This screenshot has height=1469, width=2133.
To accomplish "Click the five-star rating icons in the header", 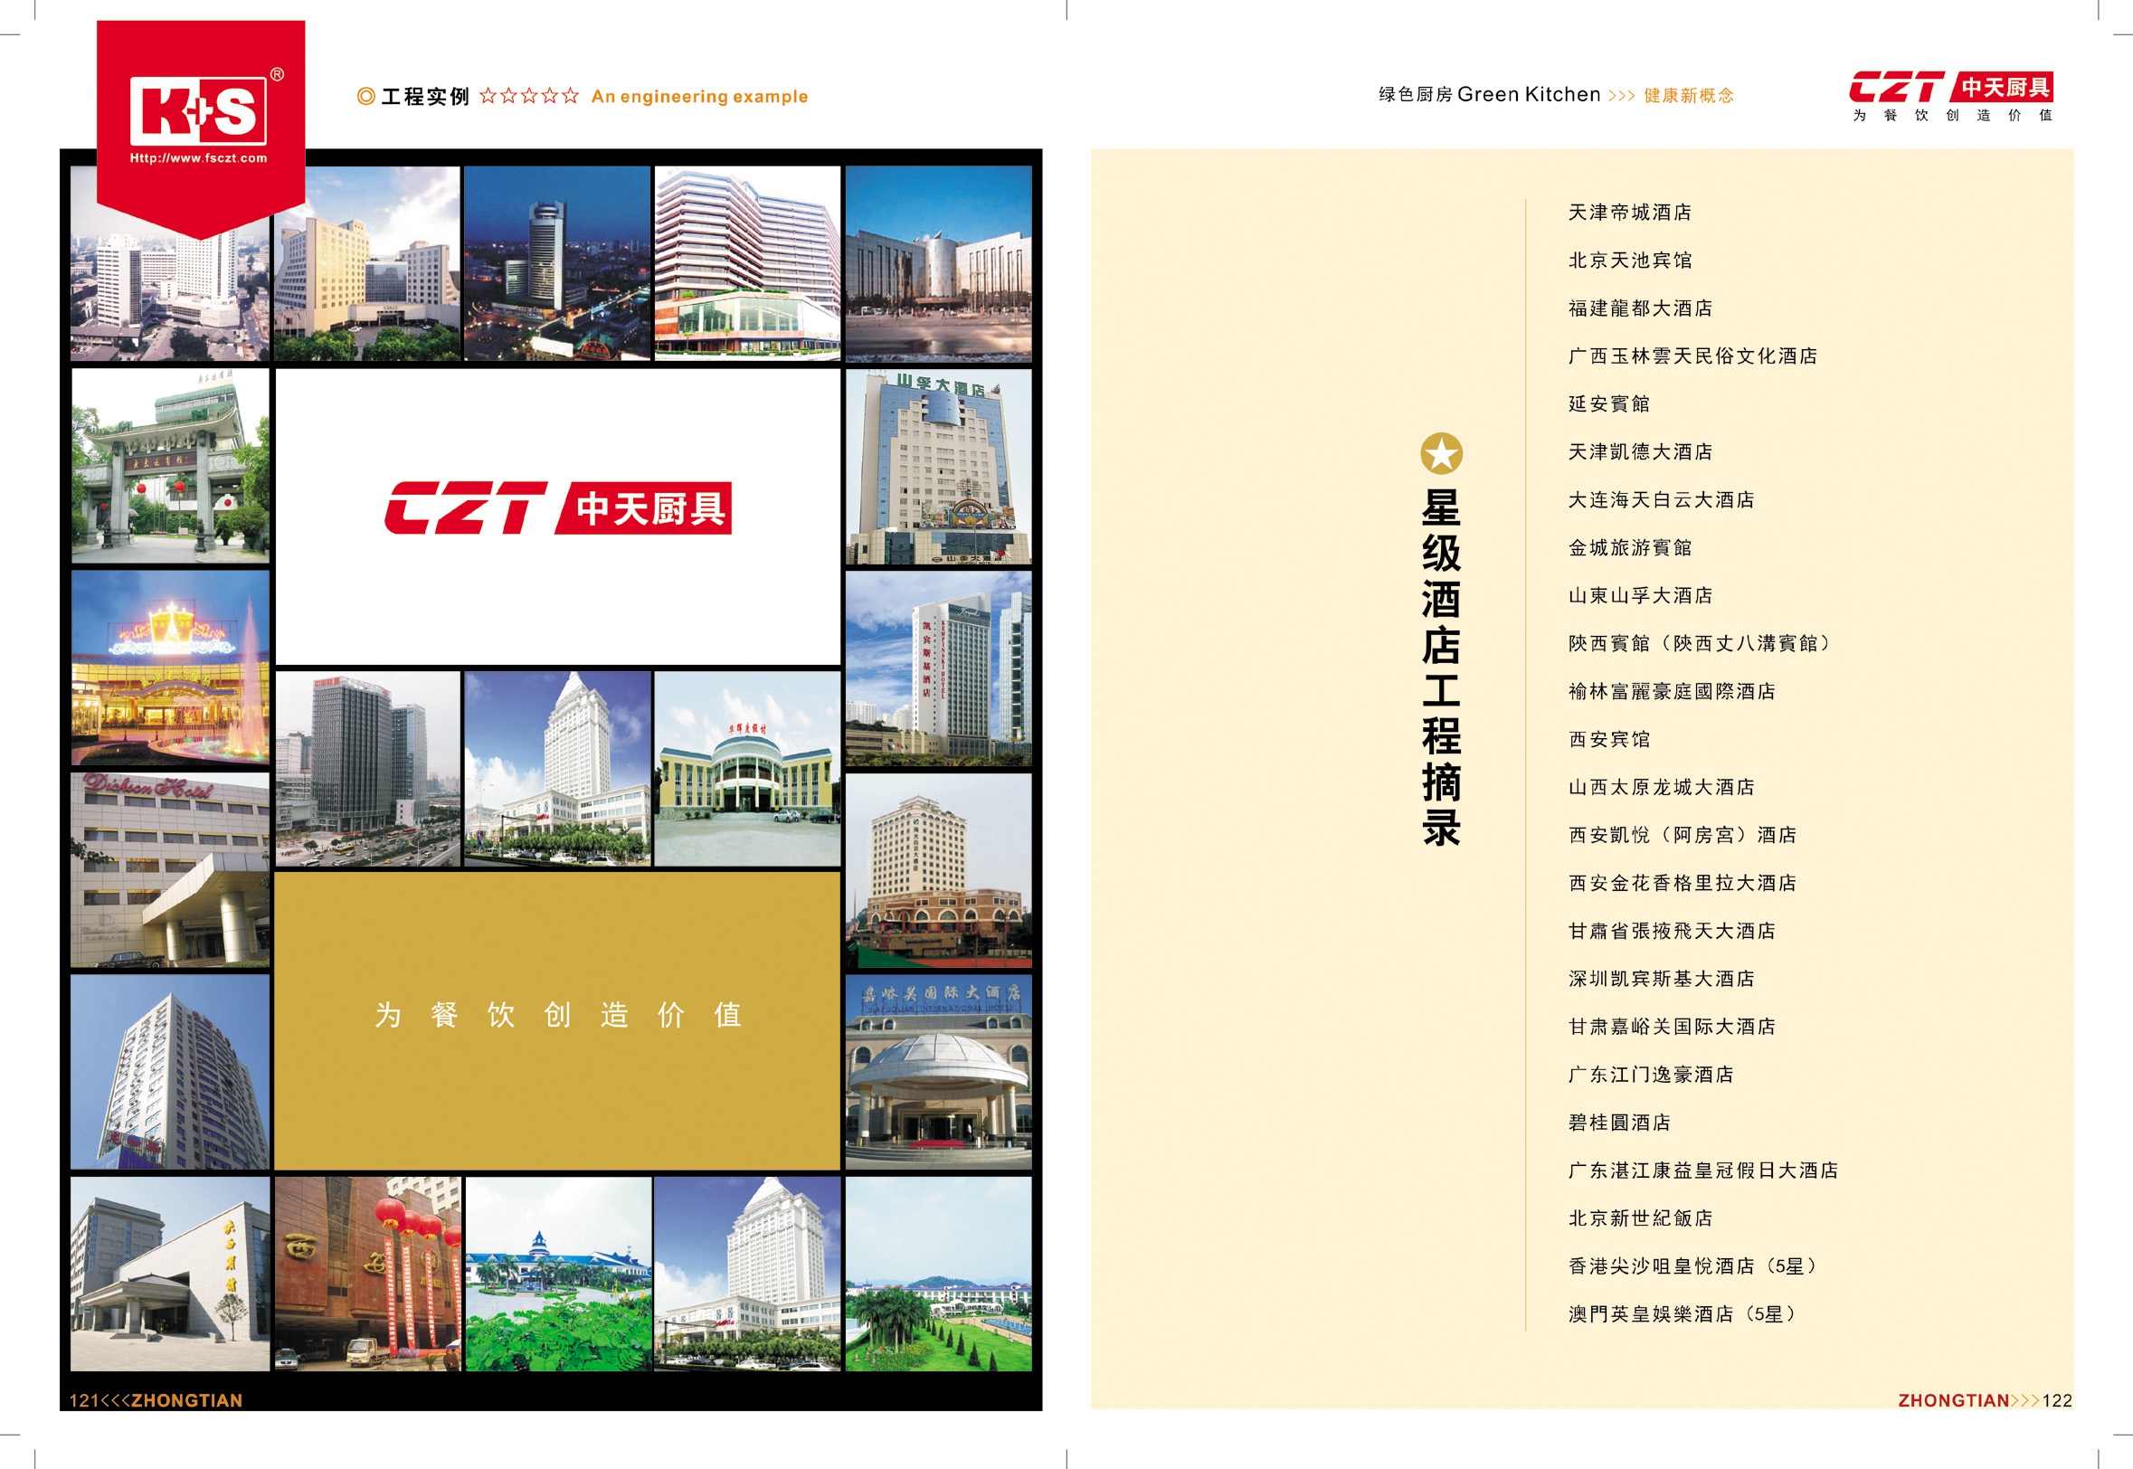I will (529, 96).
